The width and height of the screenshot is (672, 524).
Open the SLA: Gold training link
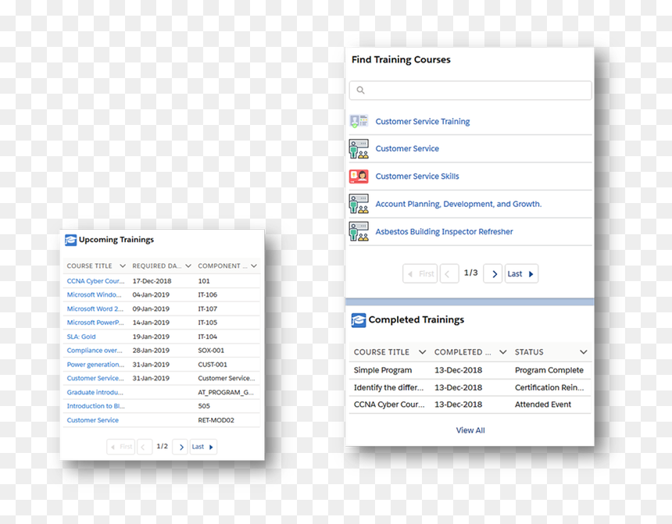tap(81, 337)
